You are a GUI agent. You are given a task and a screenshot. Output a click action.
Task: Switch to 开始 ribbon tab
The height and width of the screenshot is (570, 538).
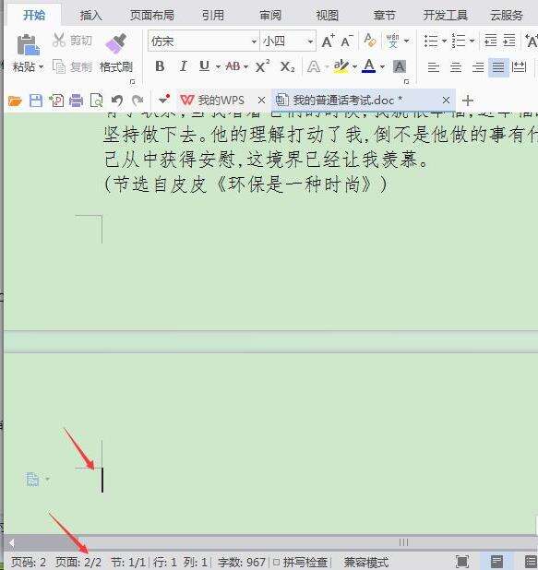(x=34, y=16)
